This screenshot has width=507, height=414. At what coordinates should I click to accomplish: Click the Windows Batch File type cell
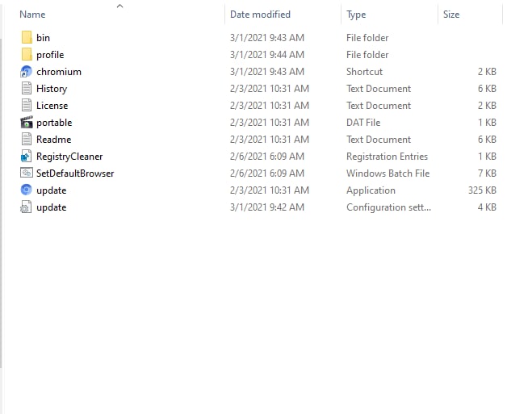click(x=388, y=174)
